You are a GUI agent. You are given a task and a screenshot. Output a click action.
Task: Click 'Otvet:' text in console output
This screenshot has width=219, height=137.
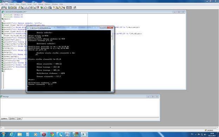pos(31,79)
